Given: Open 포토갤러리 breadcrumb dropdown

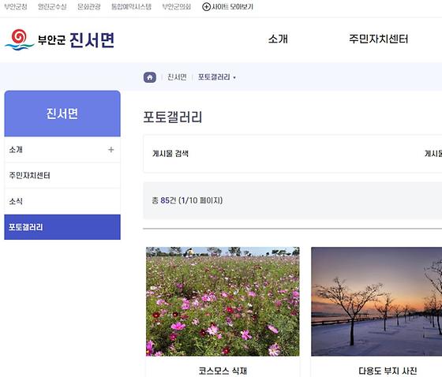Looking at the screenshot, I should coord(217,77).
